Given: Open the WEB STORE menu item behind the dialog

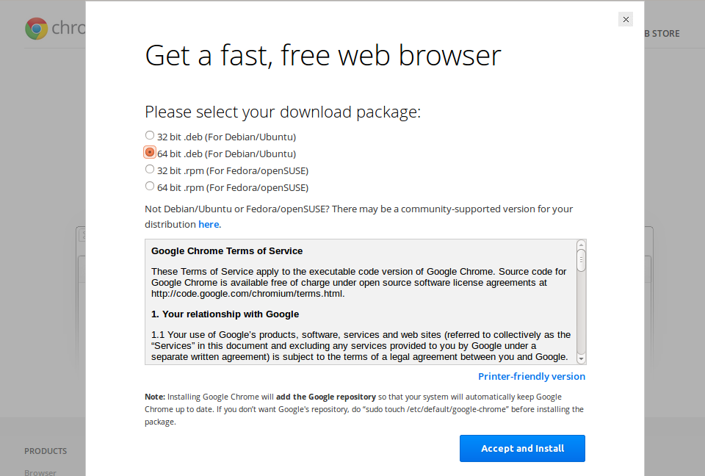Looking at the screenshot, I should (x=662, y=33).
